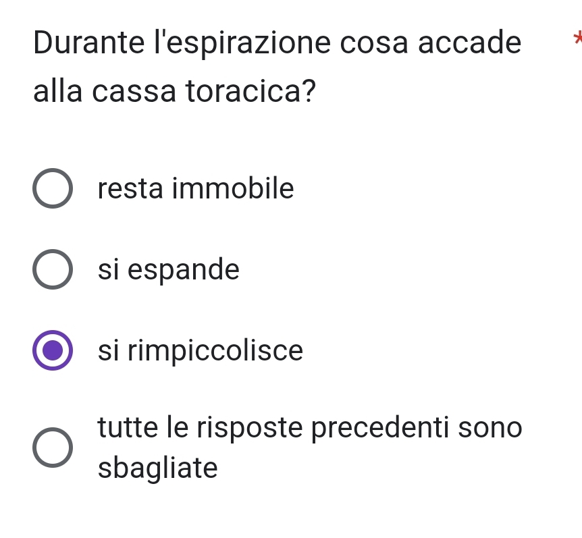Click the 'tutte le risposte precedenti sono' text
This screenshot has height=538, width=582.
pyautogui.click(x=310, y=428)
